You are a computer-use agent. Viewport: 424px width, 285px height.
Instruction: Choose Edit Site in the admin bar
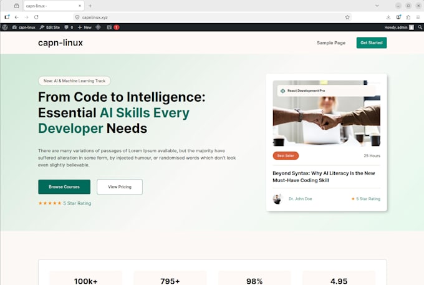coord(49,27)
